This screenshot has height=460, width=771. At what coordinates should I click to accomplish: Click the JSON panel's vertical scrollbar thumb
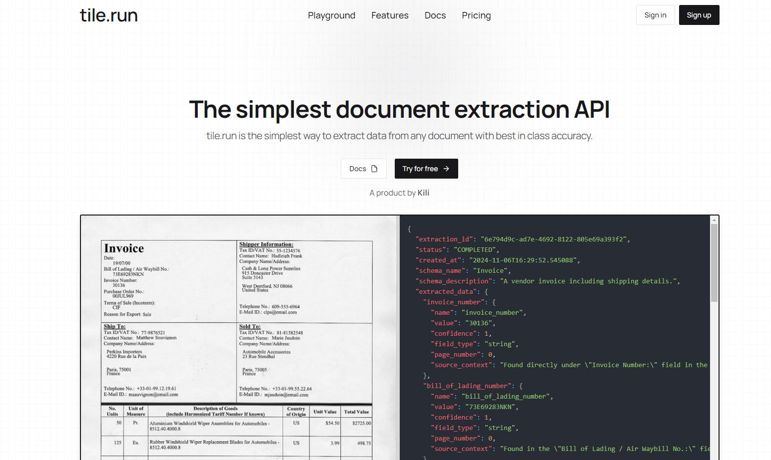(x=714, y=262)
